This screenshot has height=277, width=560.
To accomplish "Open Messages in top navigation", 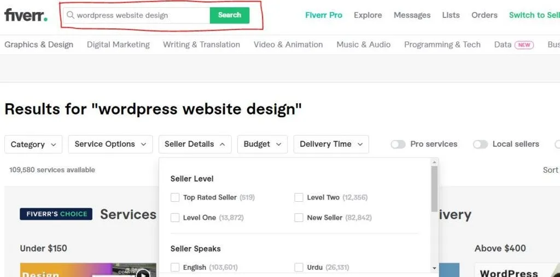I will [x=412, y=15].
